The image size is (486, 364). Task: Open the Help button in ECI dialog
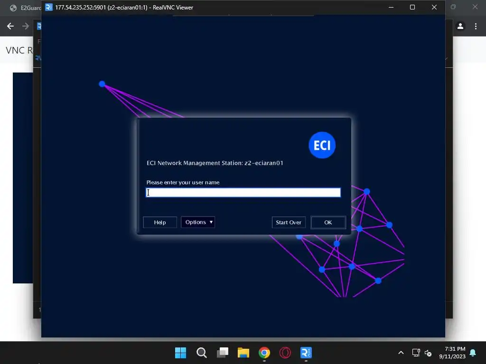[x=160, y=222]
